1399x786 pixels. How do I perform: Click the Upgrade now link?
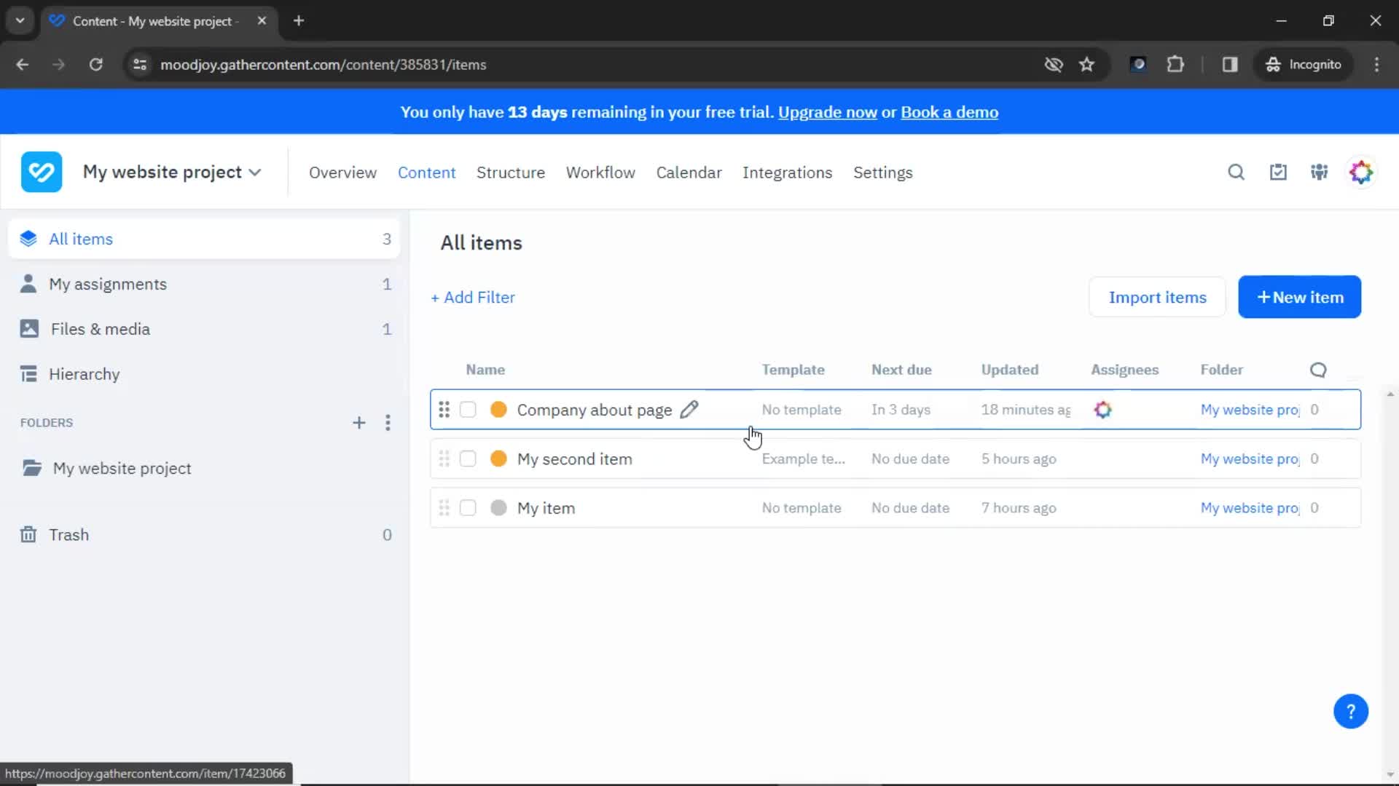coord(827,112)
